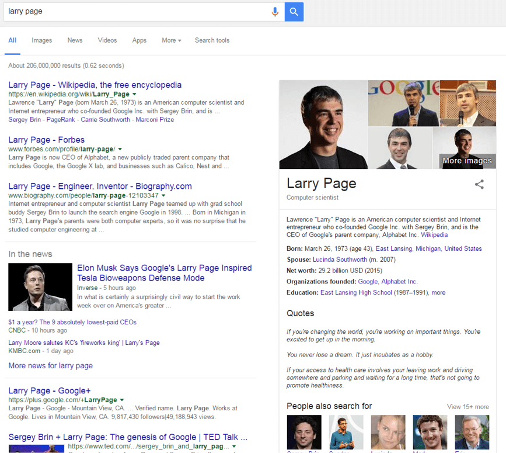Viewport: 506px width, 453px height.
Task: Open dropdown arrow beside plus.google.com URL
Action: coord(121,400)
